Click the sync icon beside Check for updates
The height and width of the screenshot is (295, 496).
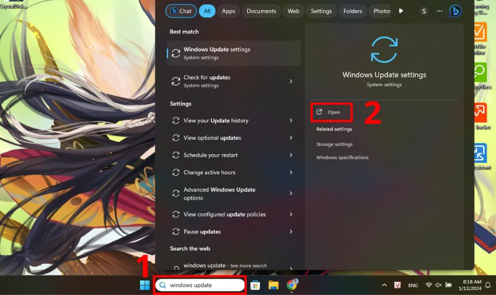pos(176,81)
